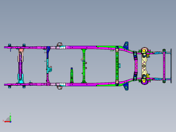
Task: Select the tall green cross-member with peach end plates
Action: (x=117, y=66)
